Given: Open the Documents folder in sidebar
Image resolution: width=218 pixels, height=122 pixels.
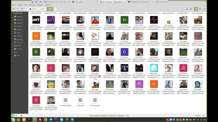Looking at the screenshot, I should click(19, 23).
